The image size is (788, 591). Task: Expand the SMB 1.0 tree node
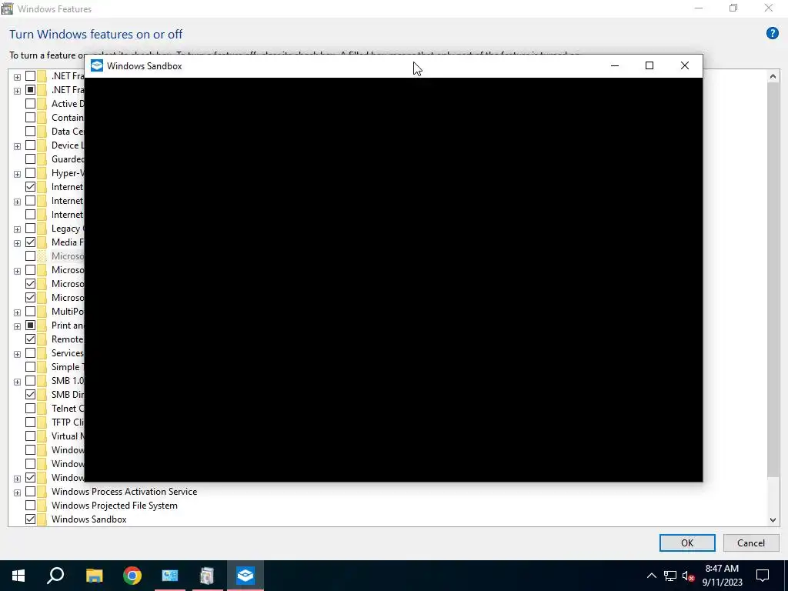(x=17, y=382)
